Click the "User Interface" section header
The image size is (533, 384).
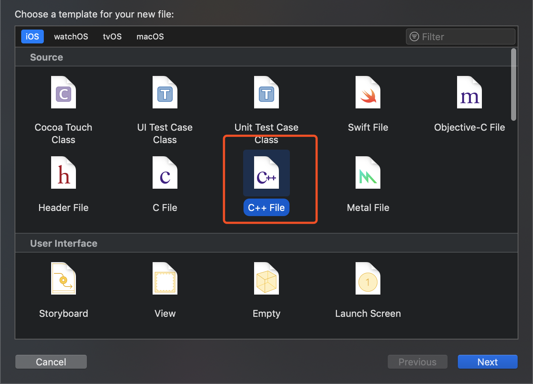pyautogui.click(x=64, y=243)
